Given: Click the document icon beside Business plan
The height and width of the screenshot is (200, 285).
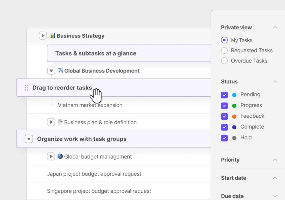Looking at the screenshot, I should (x=60, y=122).
